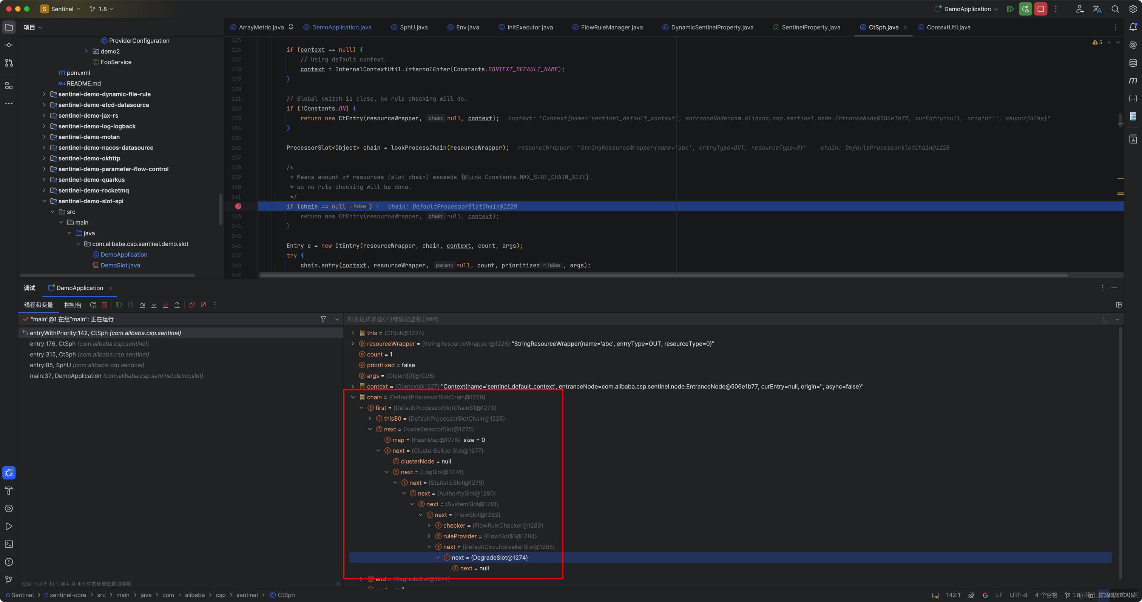Click View Breakpoints double-circle icon
Screen dimensions: 1142x602
pos(191,305)
